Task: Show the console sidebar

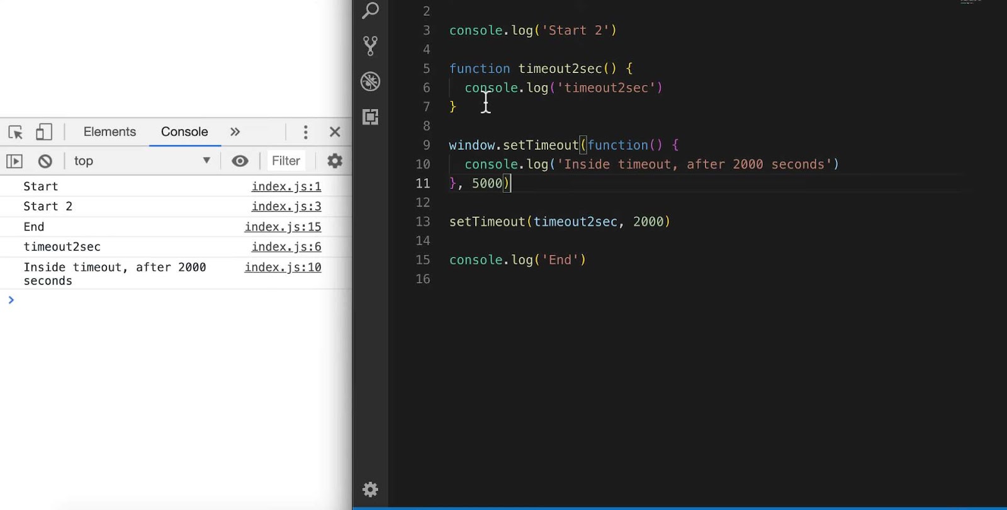Action: tap(14, 161)
